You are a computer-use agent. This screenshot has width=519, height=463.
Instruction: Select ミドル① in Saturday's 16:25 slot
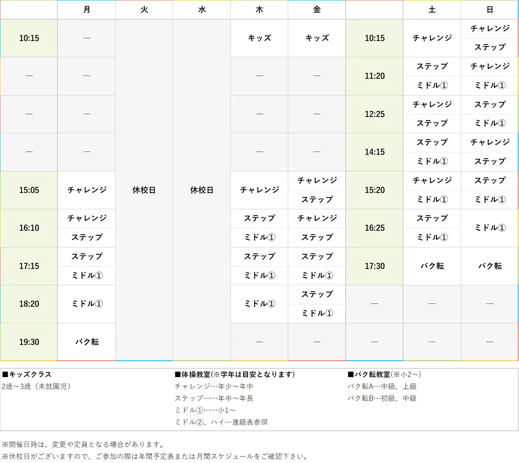coord(432,237)
